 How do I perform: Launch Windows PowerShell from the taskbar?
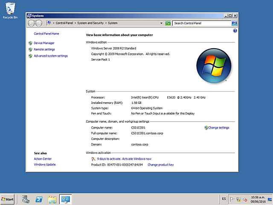click(39, 199)
